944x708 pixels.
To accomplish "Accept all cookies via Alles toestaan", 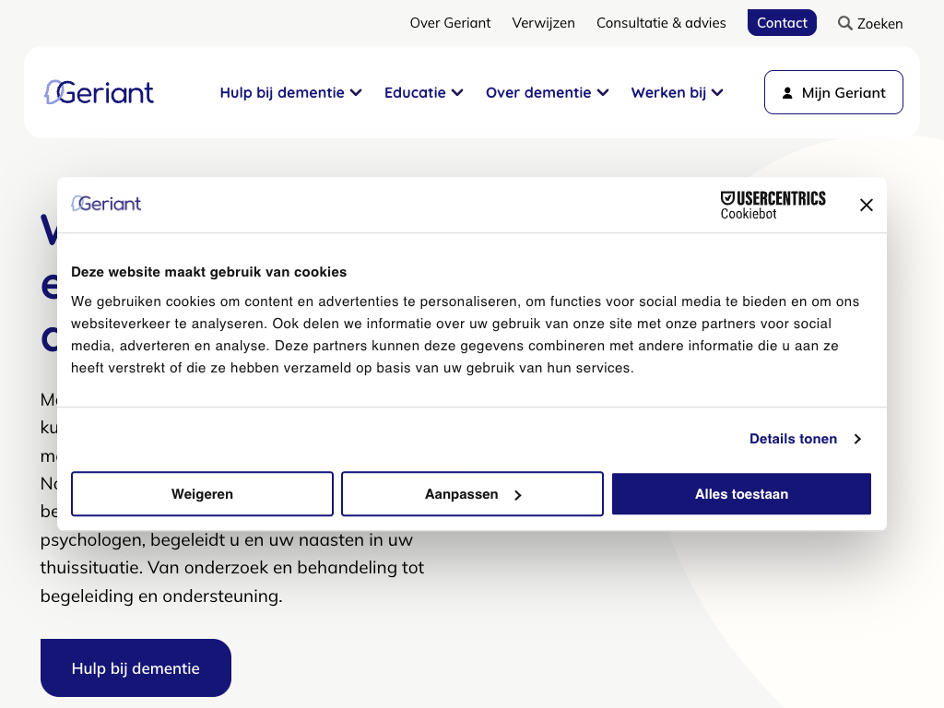I will click(741, 494).
